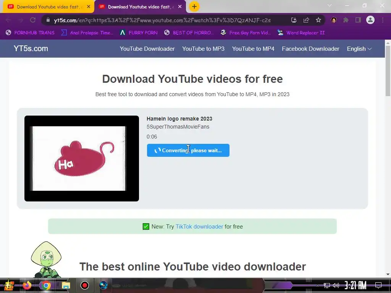391x293 pixels.
Task: Click the Converting please wait button
Action: 188,150
